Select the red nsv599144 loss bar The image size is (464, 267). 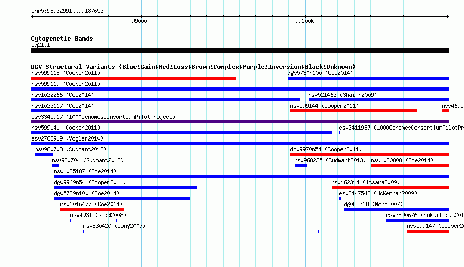pyautogui.click(x=353, y=111)
